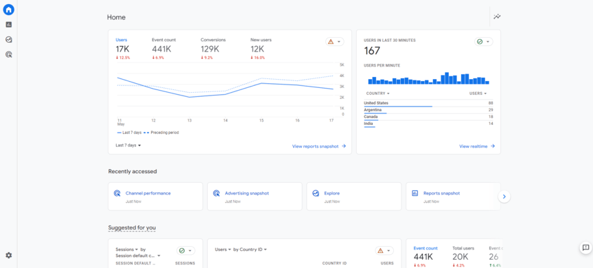This screenshot has width=593, height=268.
Task: Click the Explore card icon
Action: (x=316, y=193)
